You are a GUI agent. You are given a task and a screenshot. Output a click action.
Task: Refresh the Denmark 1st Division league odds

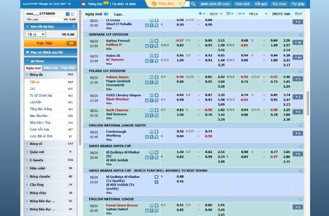pyautogui.click(x=301, y=35)
